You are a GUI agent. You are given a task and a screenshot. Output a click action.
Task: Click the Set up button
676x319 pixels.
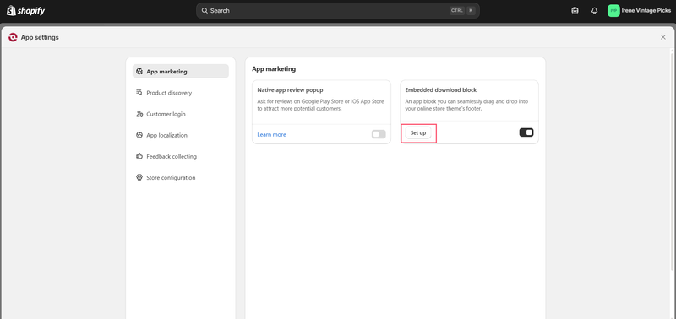(x=418, y=133)
